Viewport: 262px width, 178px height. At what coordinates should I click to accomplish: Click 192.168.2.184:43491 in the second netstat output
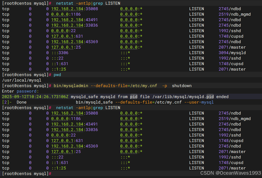[x=74, y=124]
